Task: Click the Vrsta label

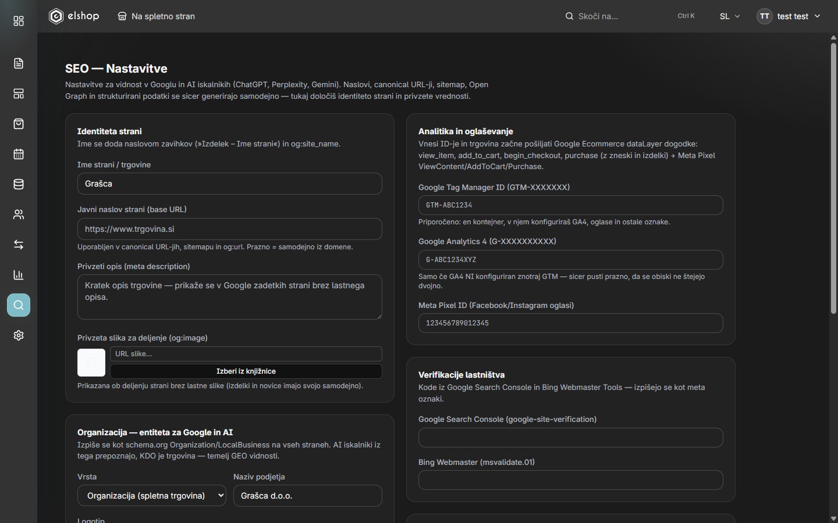Action: point(87,477)
